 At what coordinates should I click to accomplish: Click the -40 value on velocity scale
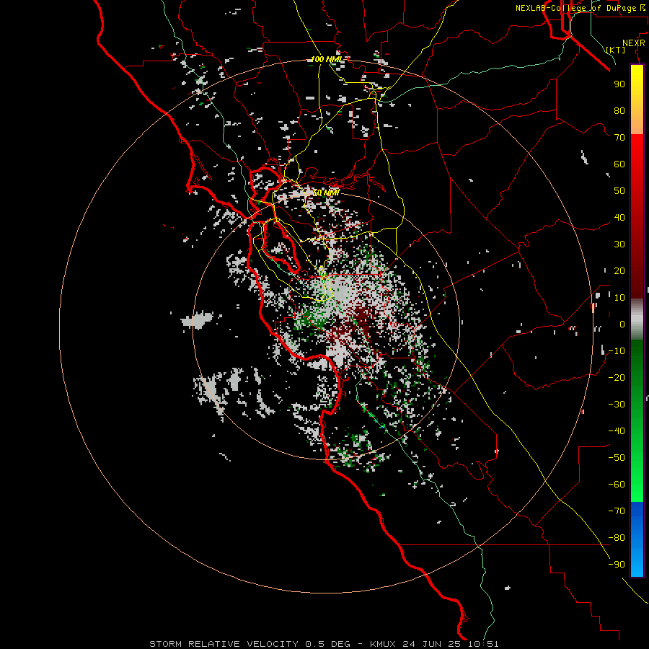[x=617, y=431]
